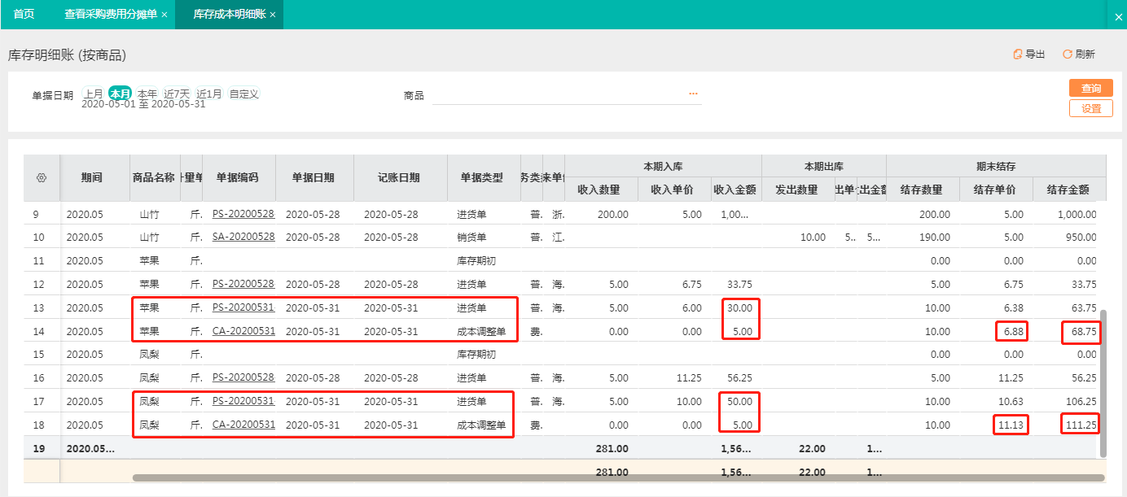Select 自定义 date range option
This screenshot has height=497, width=1127.
coord(243,94)
